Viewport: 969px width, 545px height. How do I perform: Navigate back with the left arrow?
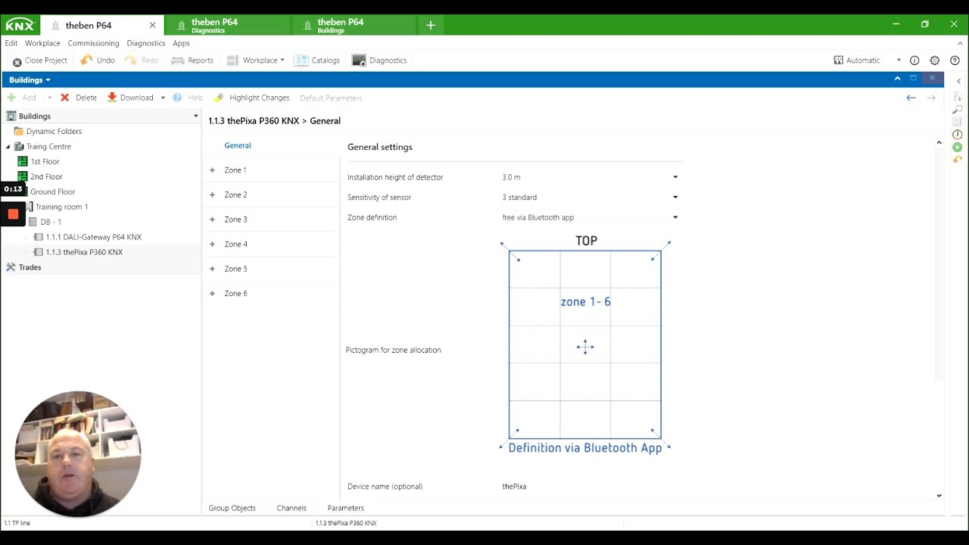point(911,98)
